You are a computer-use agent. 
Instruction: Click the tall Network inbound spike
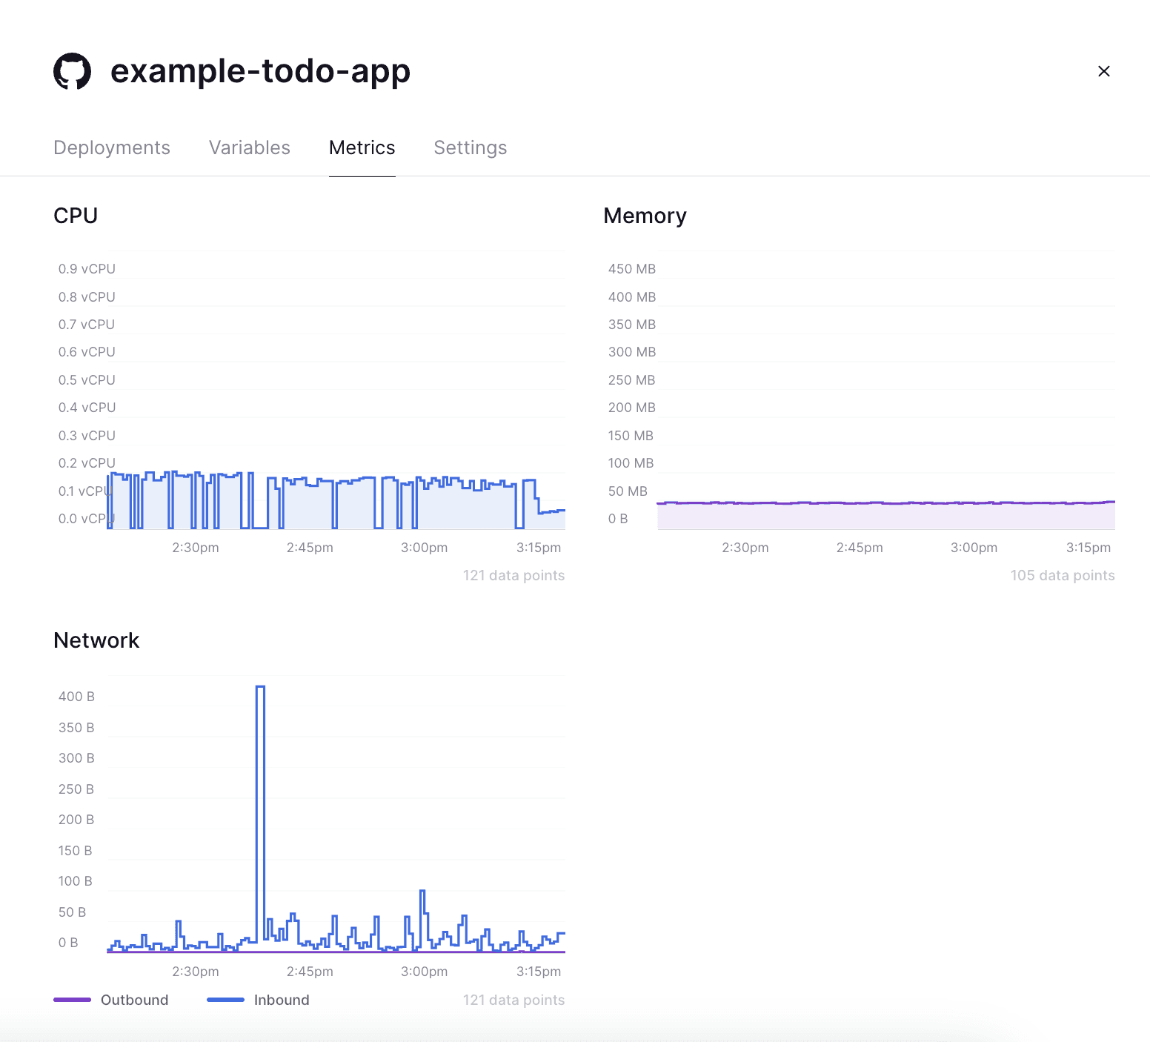click(260, 815)
